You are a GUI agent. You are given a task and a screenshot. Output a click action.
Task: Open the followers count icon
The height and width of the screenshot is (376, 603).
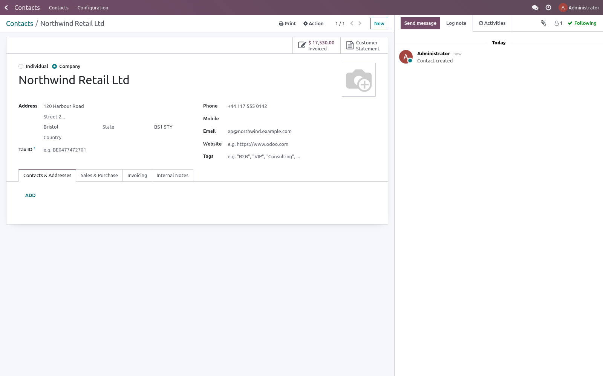559,23
